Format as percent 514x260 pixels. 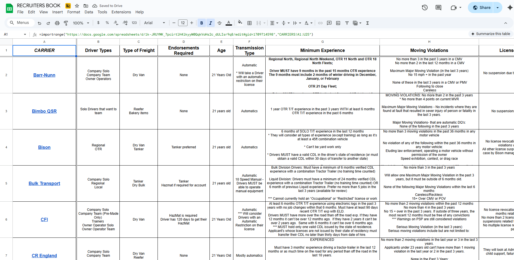(107, 23)
